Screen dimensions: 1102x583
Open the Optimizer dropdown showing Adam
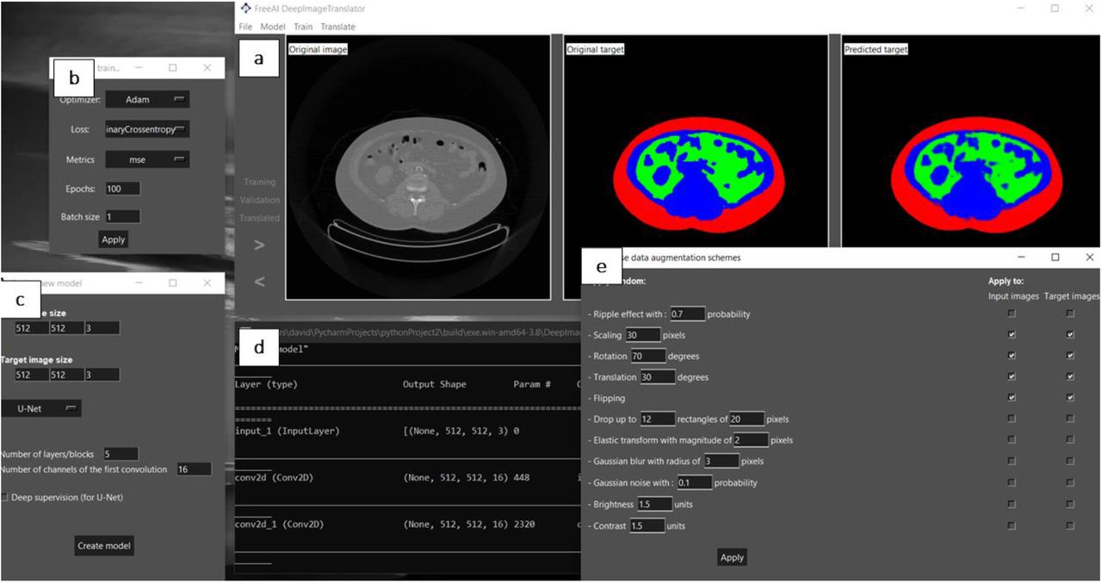(147, 100)
